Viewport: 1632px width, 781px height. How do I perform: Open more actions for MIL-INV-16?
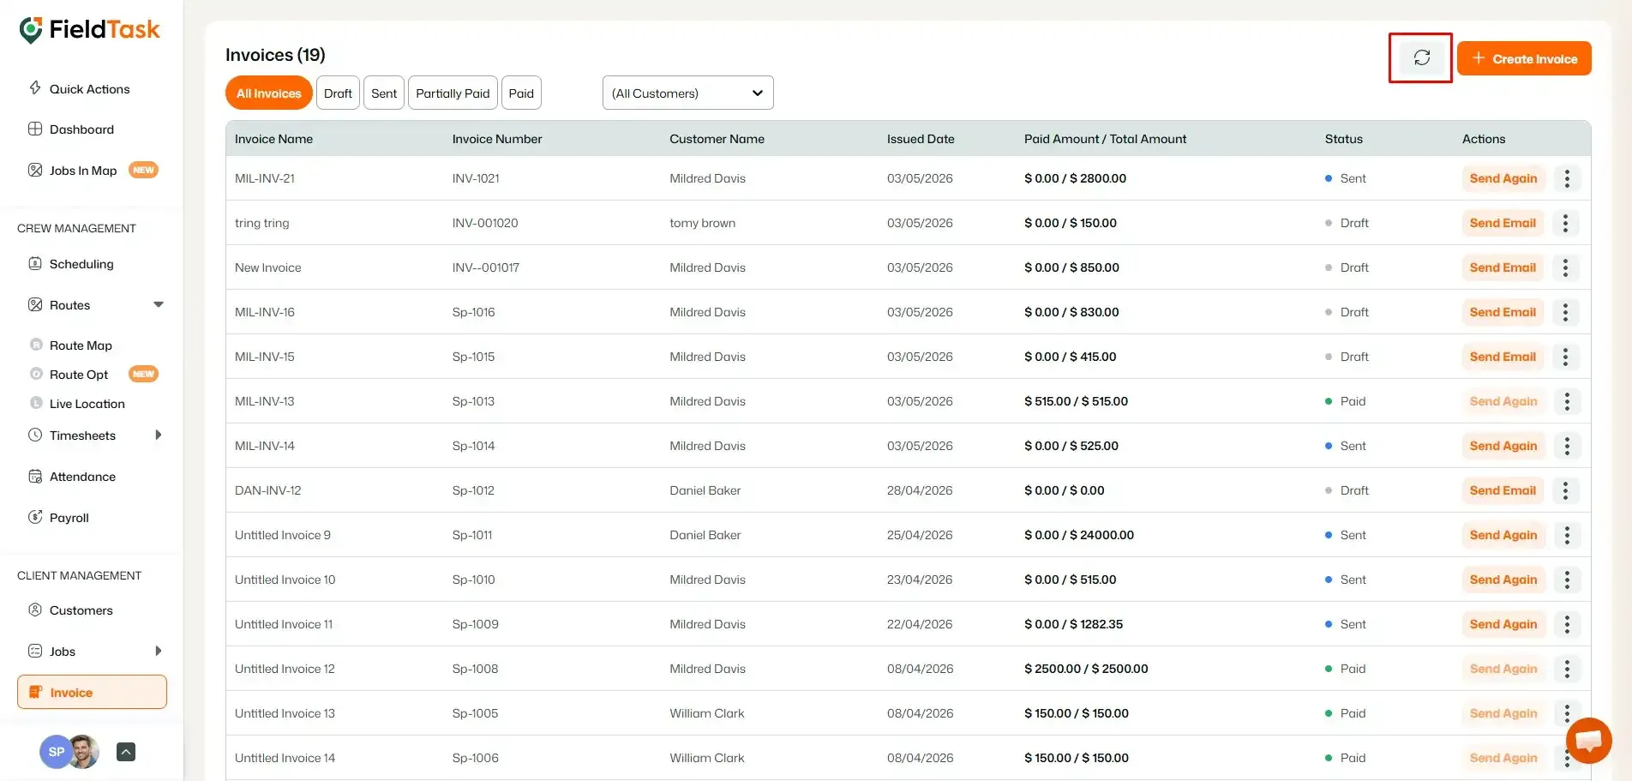pyautogui.click(x=1565, y=312)
